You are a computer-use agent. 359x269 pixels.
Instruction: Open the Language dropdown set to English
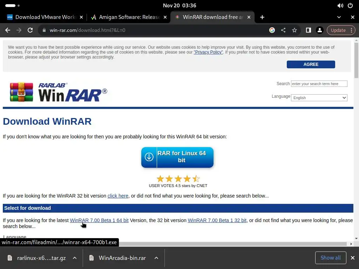coord(319,98)
